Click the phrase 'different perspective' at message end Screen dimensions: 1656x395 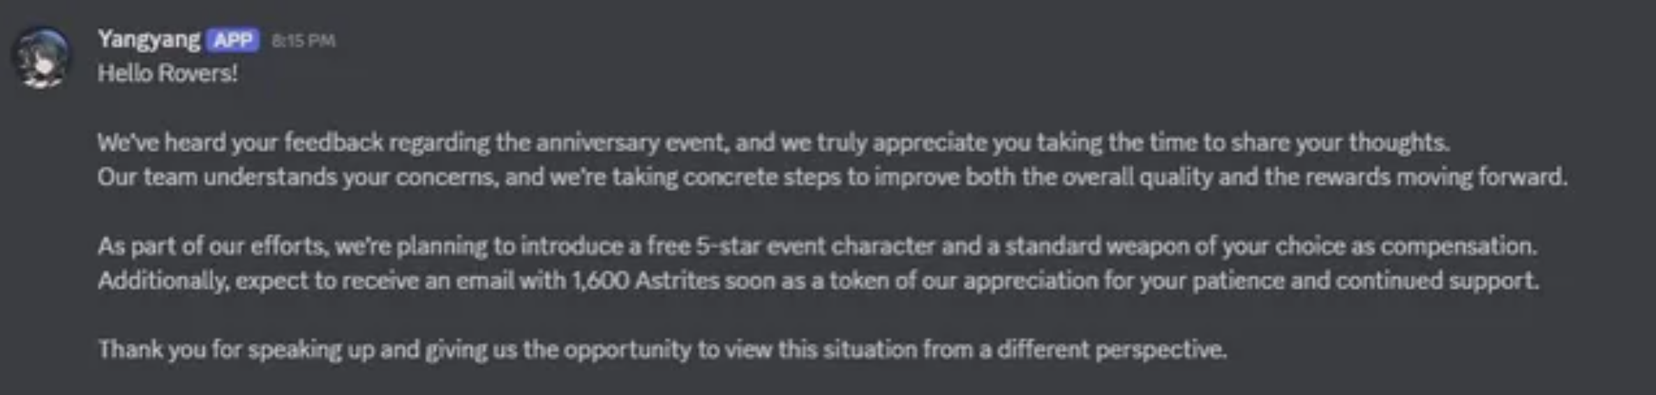(1112, 349)
